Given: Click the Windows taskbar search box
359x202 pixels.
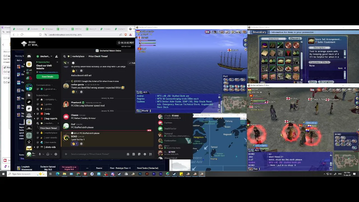Looking at the screenshot, I should [27, 174].
